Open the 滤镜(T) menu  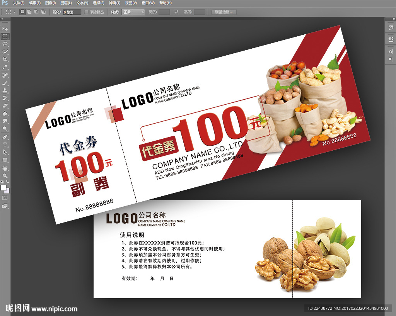114,3
